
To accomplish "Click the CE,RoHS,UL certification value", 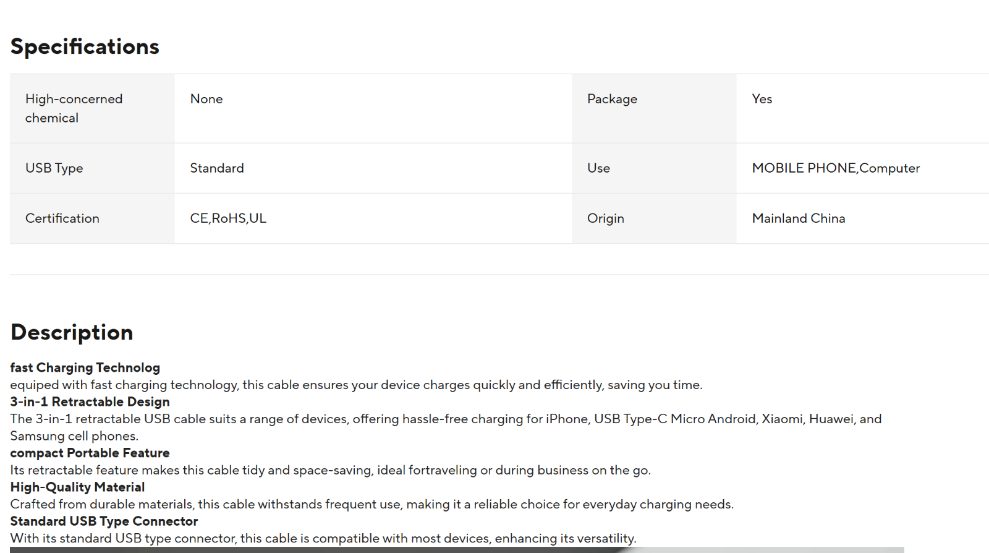I will pyautogui.click(x=228, y=218).
